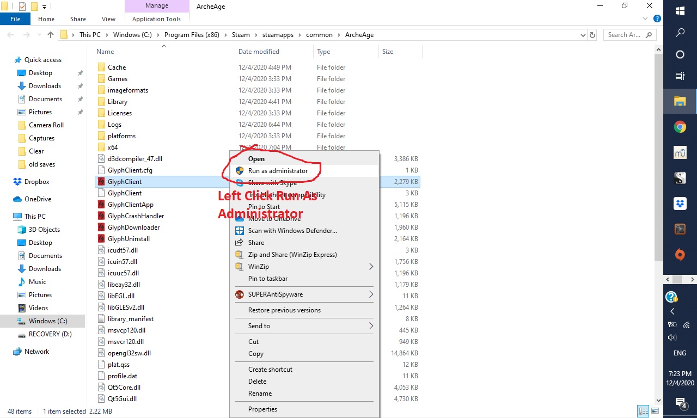Choose Copy in context menu
The image size is (697, 418).
pyautogui.click(x=304, y=354)
